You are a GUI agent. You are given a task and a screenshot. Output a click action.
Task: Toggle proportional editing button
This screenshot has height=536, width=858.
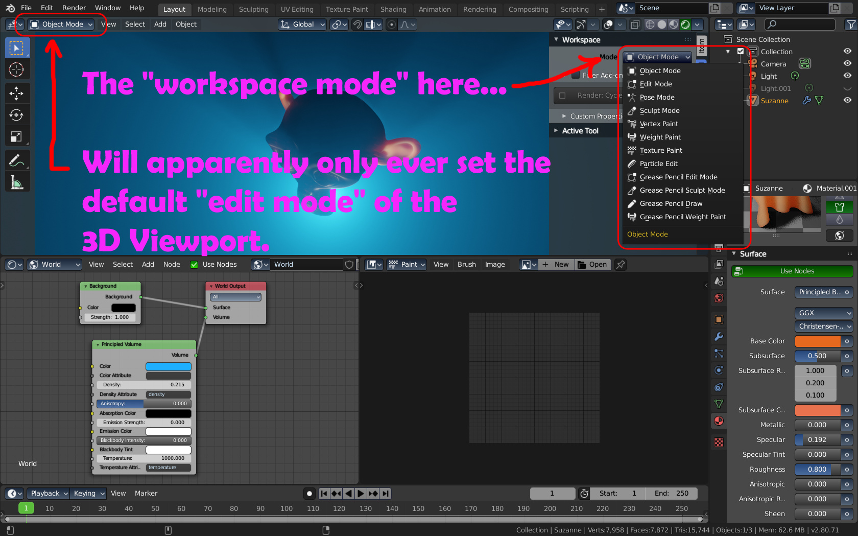391,25
